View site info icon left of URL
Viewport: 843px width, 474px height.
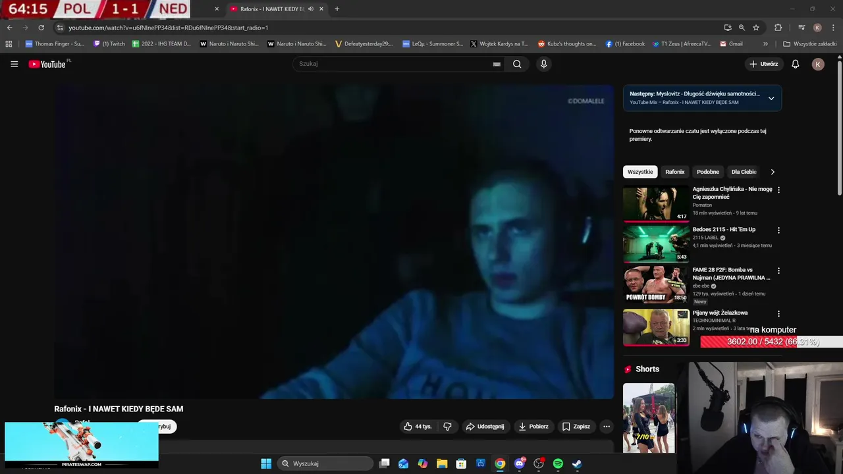59,28
